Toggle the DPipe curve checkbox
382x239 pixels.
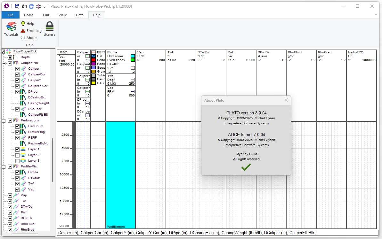(17, 92)
